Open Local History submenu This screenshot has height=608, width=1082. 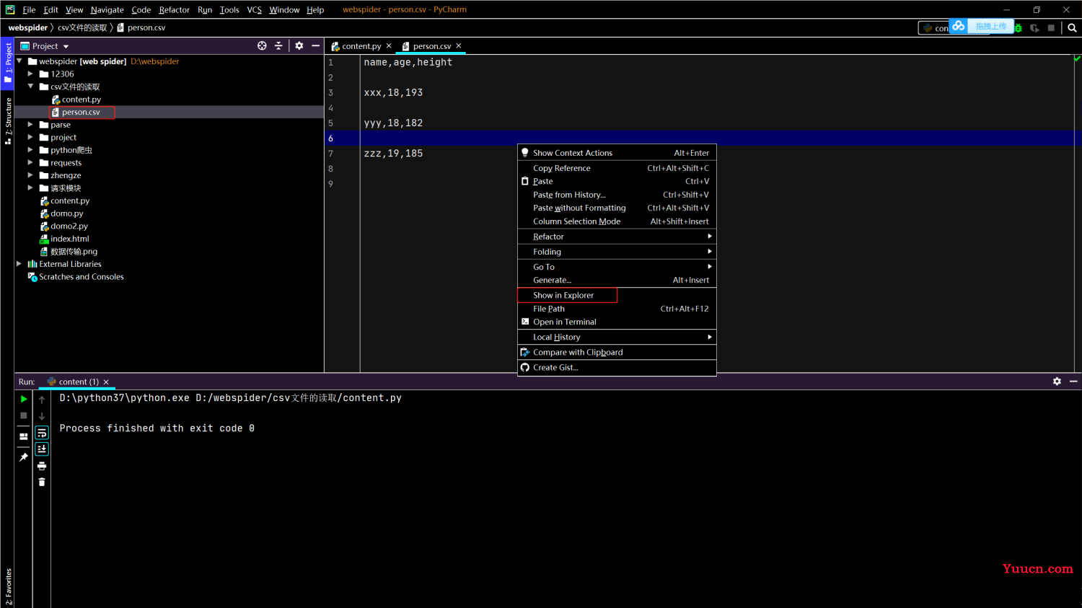[617, 337]
